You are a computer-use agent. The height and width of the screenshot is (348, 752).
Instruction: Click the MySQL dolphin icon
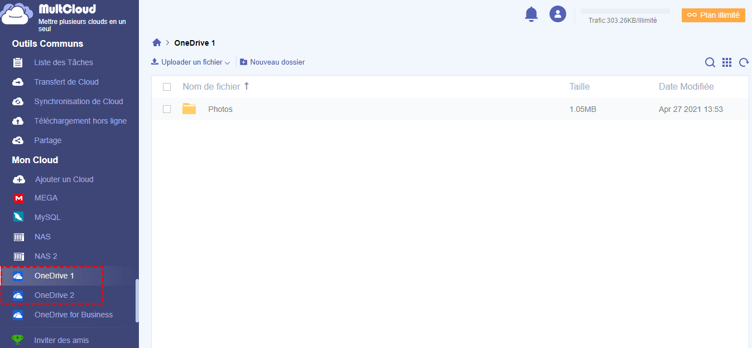(x=19, y=217)
